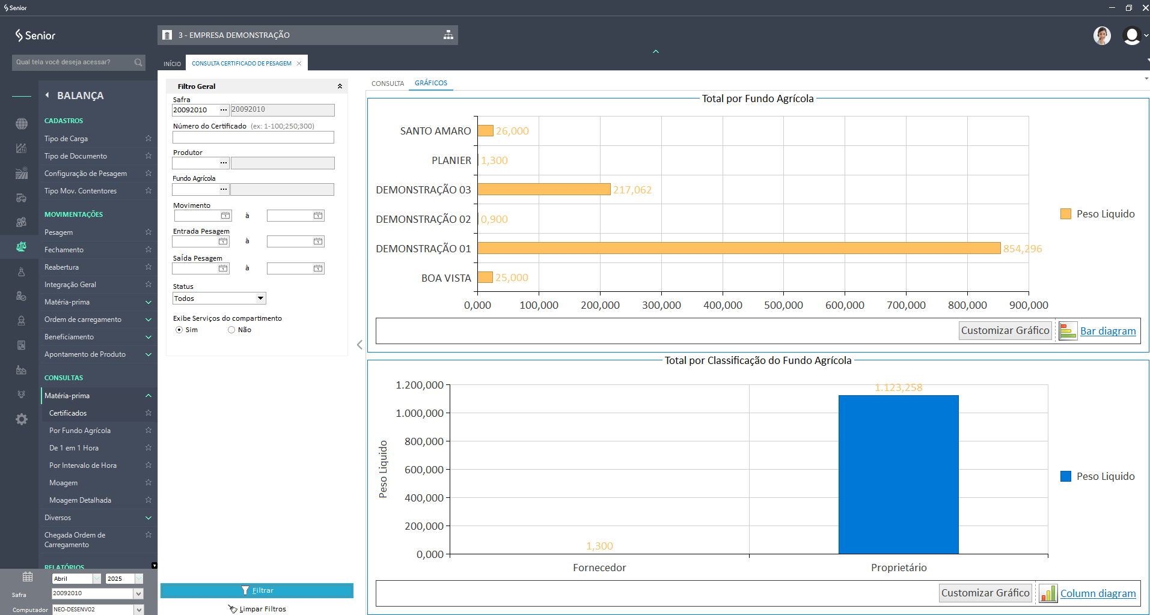Viewport: 1150px width, 615px height.
Task: Open calendar picker for Movimento start date
Action: [x=225, y=216]
